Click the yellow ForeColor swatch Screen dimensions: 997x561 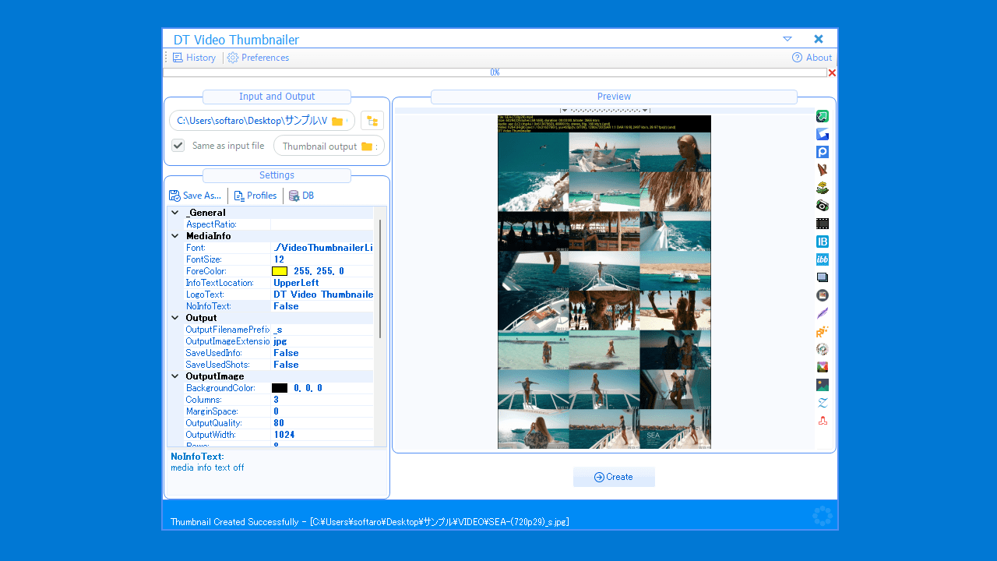click(x=280, y=271)
